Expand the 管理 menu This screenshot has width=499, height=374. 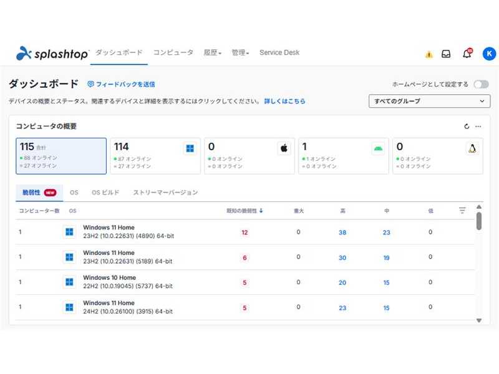(240, 53)
